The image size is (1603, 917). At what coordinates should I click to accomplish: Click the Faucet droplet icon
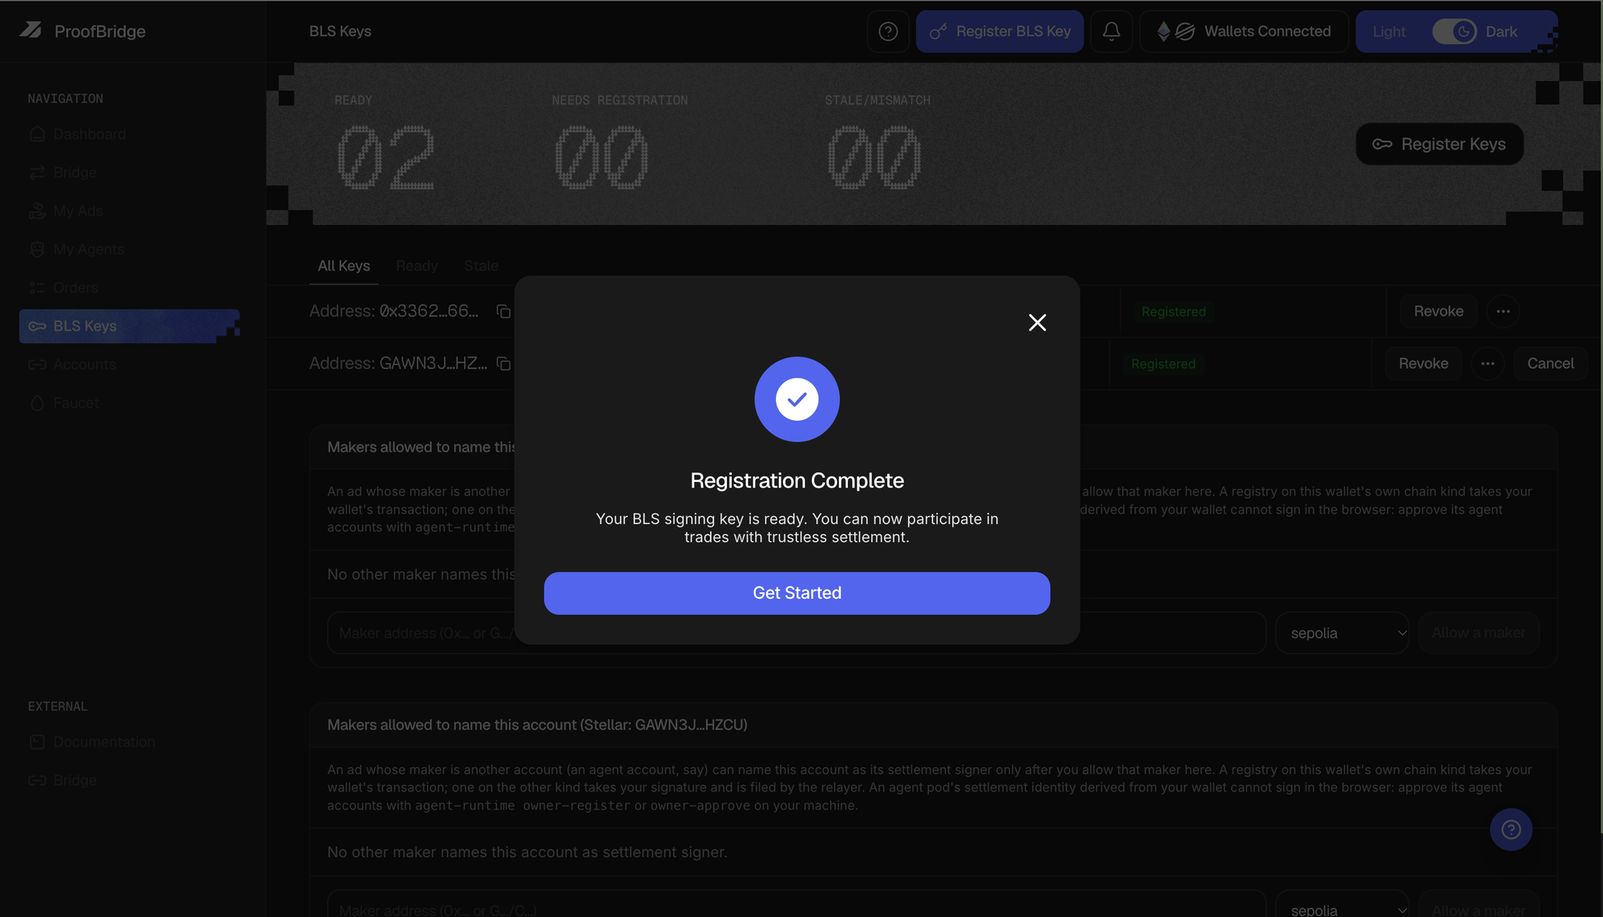point(37,403)
